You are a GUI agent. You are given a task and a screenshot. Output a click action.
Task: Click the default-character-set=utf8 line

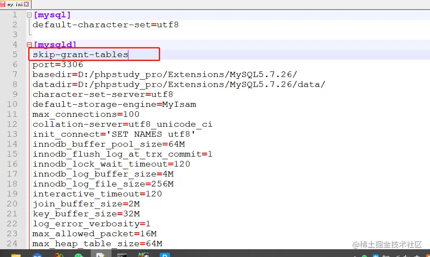pos(105,25)
